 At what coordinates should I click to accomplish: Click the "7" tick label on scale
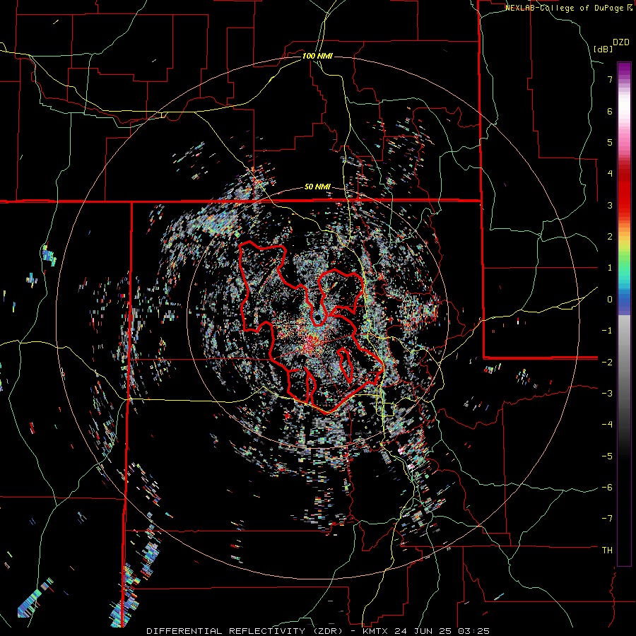(x=610, y=79)
